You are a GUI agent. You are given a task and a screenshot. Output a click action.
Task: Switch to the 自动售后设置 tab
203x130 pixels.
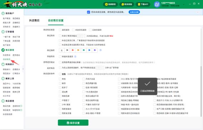click(x=56, y=20)
